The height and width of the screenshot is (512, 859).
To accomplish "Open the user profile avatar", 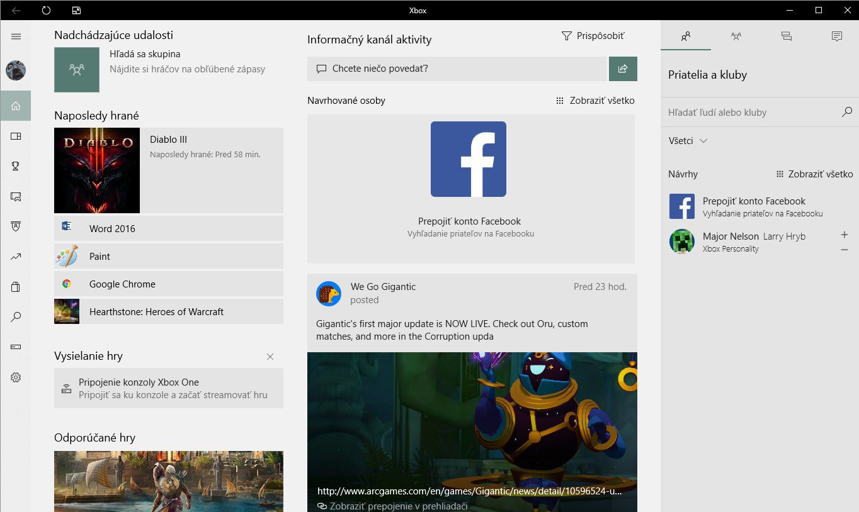I will click(x=16, y=70).
